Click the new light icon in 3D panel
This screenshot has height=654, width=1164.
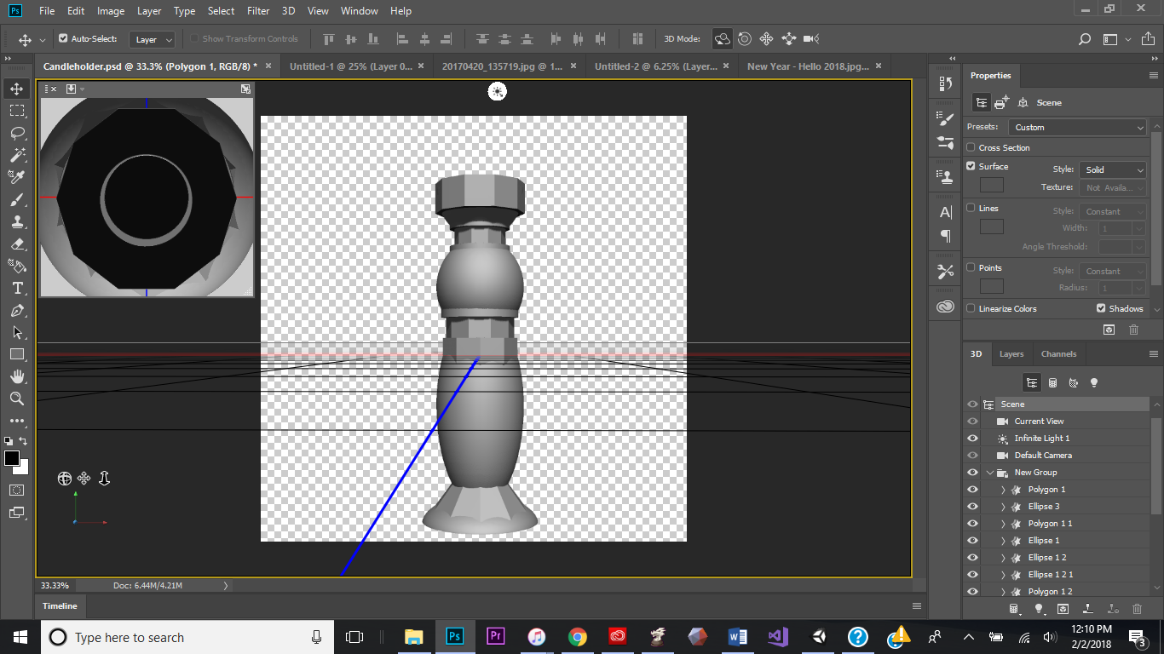point(1038,609)
